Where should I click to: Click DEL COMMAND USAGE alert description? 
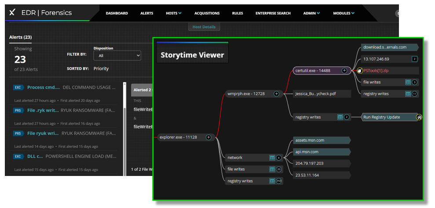point(89,87)
